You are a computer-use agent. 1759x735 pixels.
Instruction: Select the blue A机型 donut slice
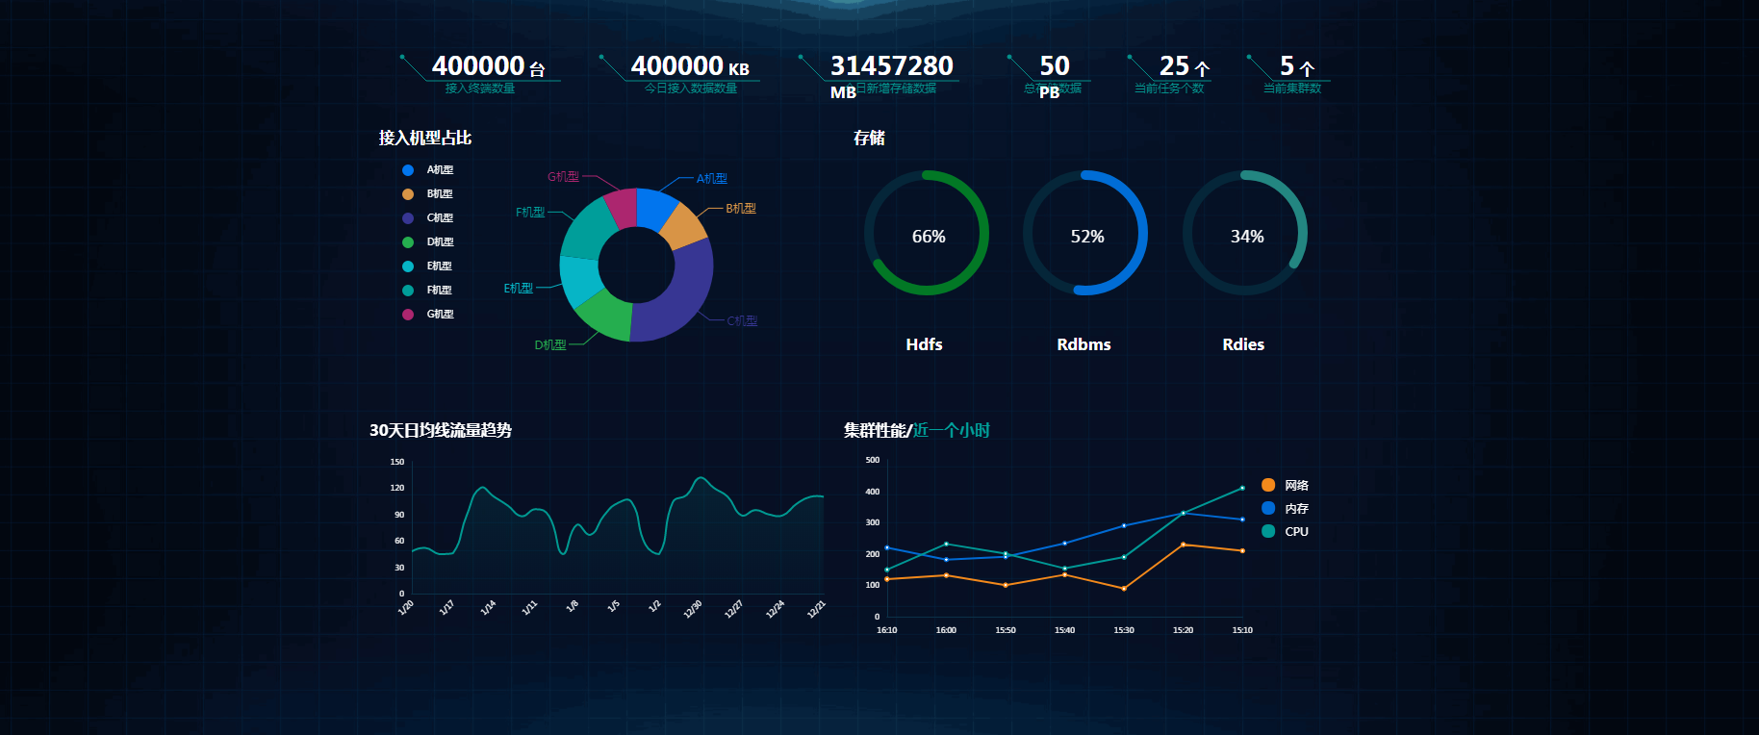point(654,208)
